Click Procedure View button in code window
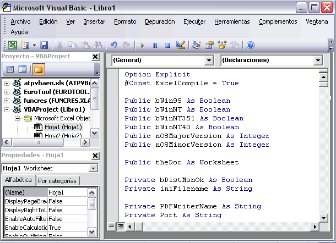Viewport: 336px width, 243px height. [111, 226]
